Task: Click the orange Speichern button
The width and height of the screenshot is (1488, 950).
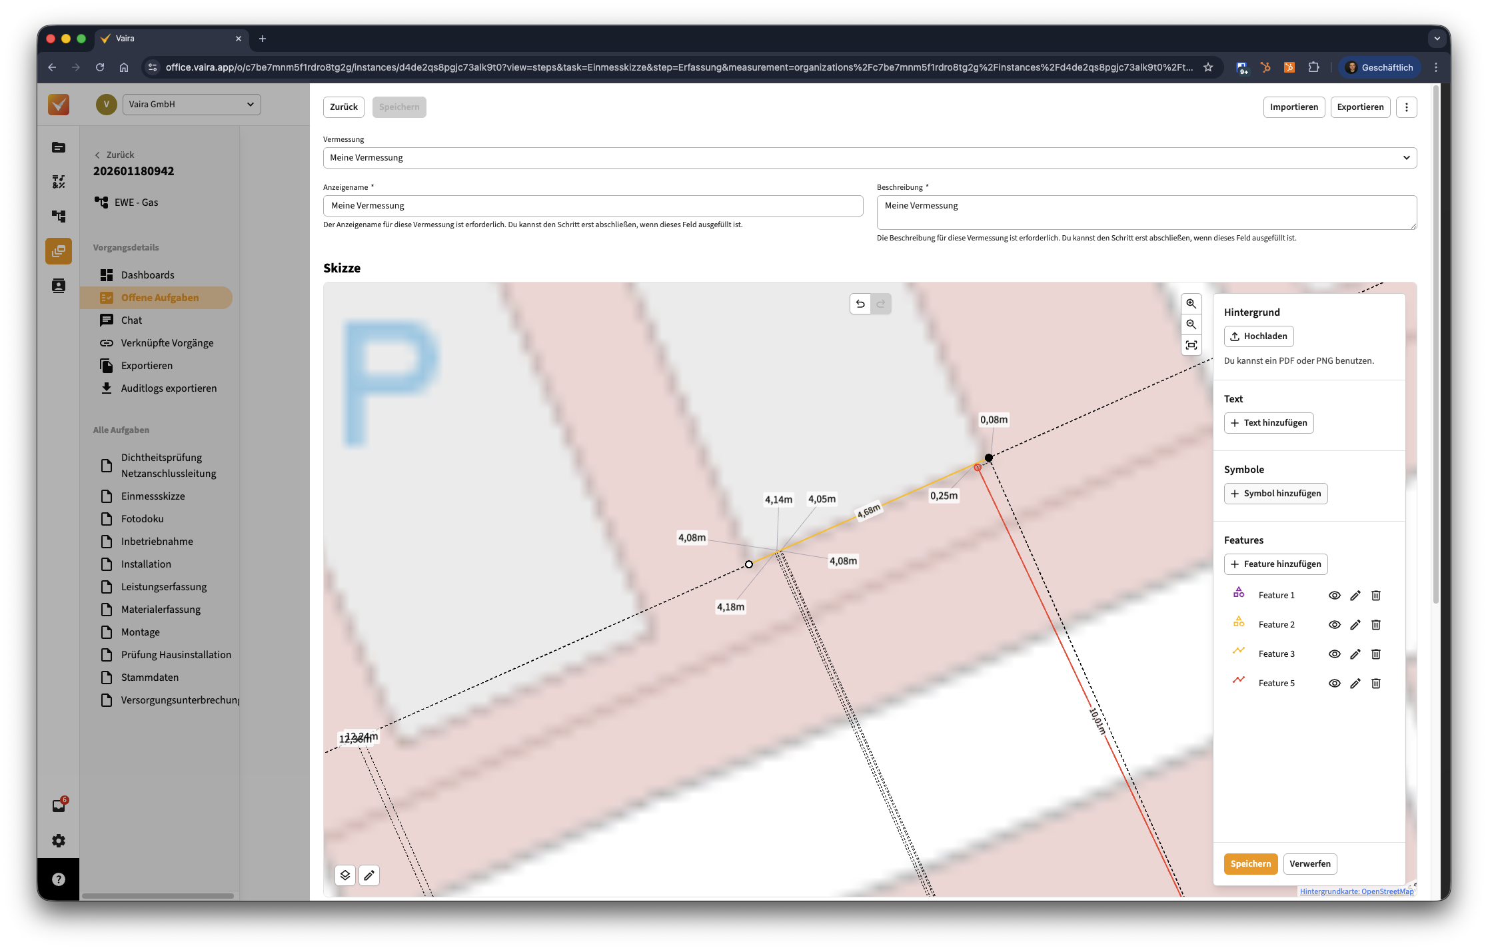Action: pos(1250,864)
